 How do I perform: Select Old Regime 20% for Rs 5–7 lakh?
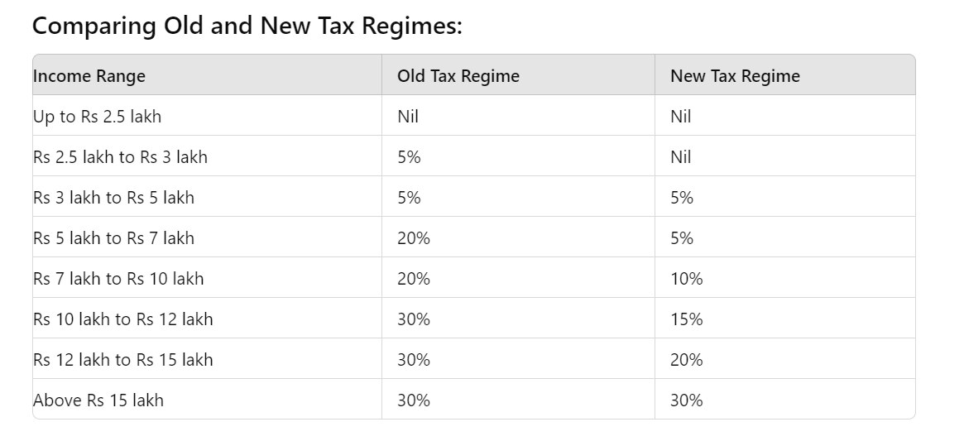coord(413,238)
